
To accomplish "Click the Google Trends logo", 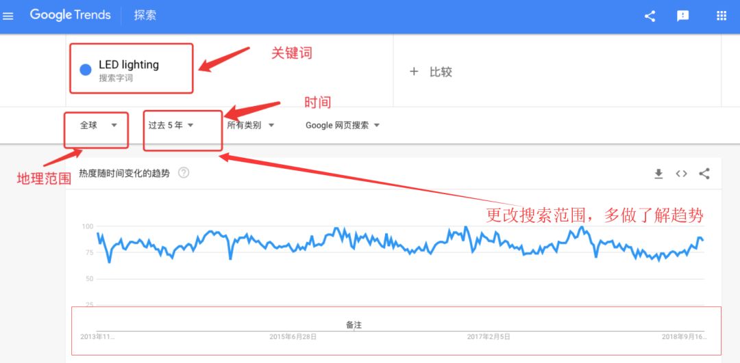I will tap(70, 15).
